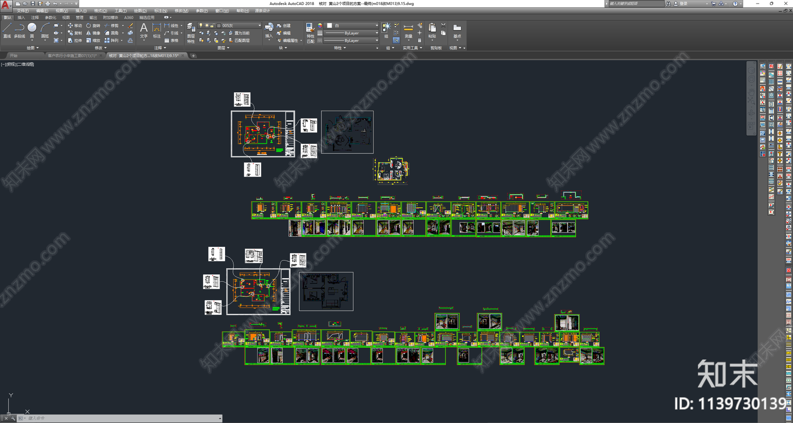Screen dimensions: 793x423
Task: Select the 圆 (Circle) tool
Action: (x=32, y=30)
